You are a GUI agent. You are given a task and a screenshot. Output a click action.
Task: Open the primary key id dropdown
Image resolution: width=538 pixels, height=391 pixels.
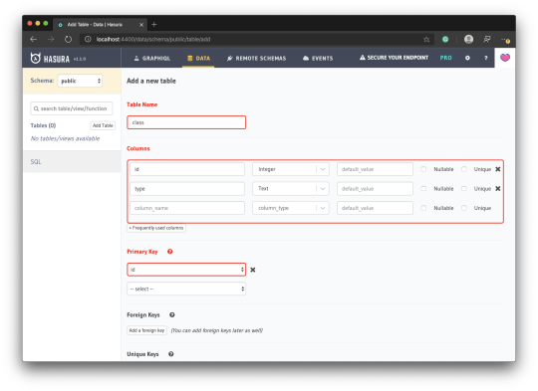tap(186, 270)
